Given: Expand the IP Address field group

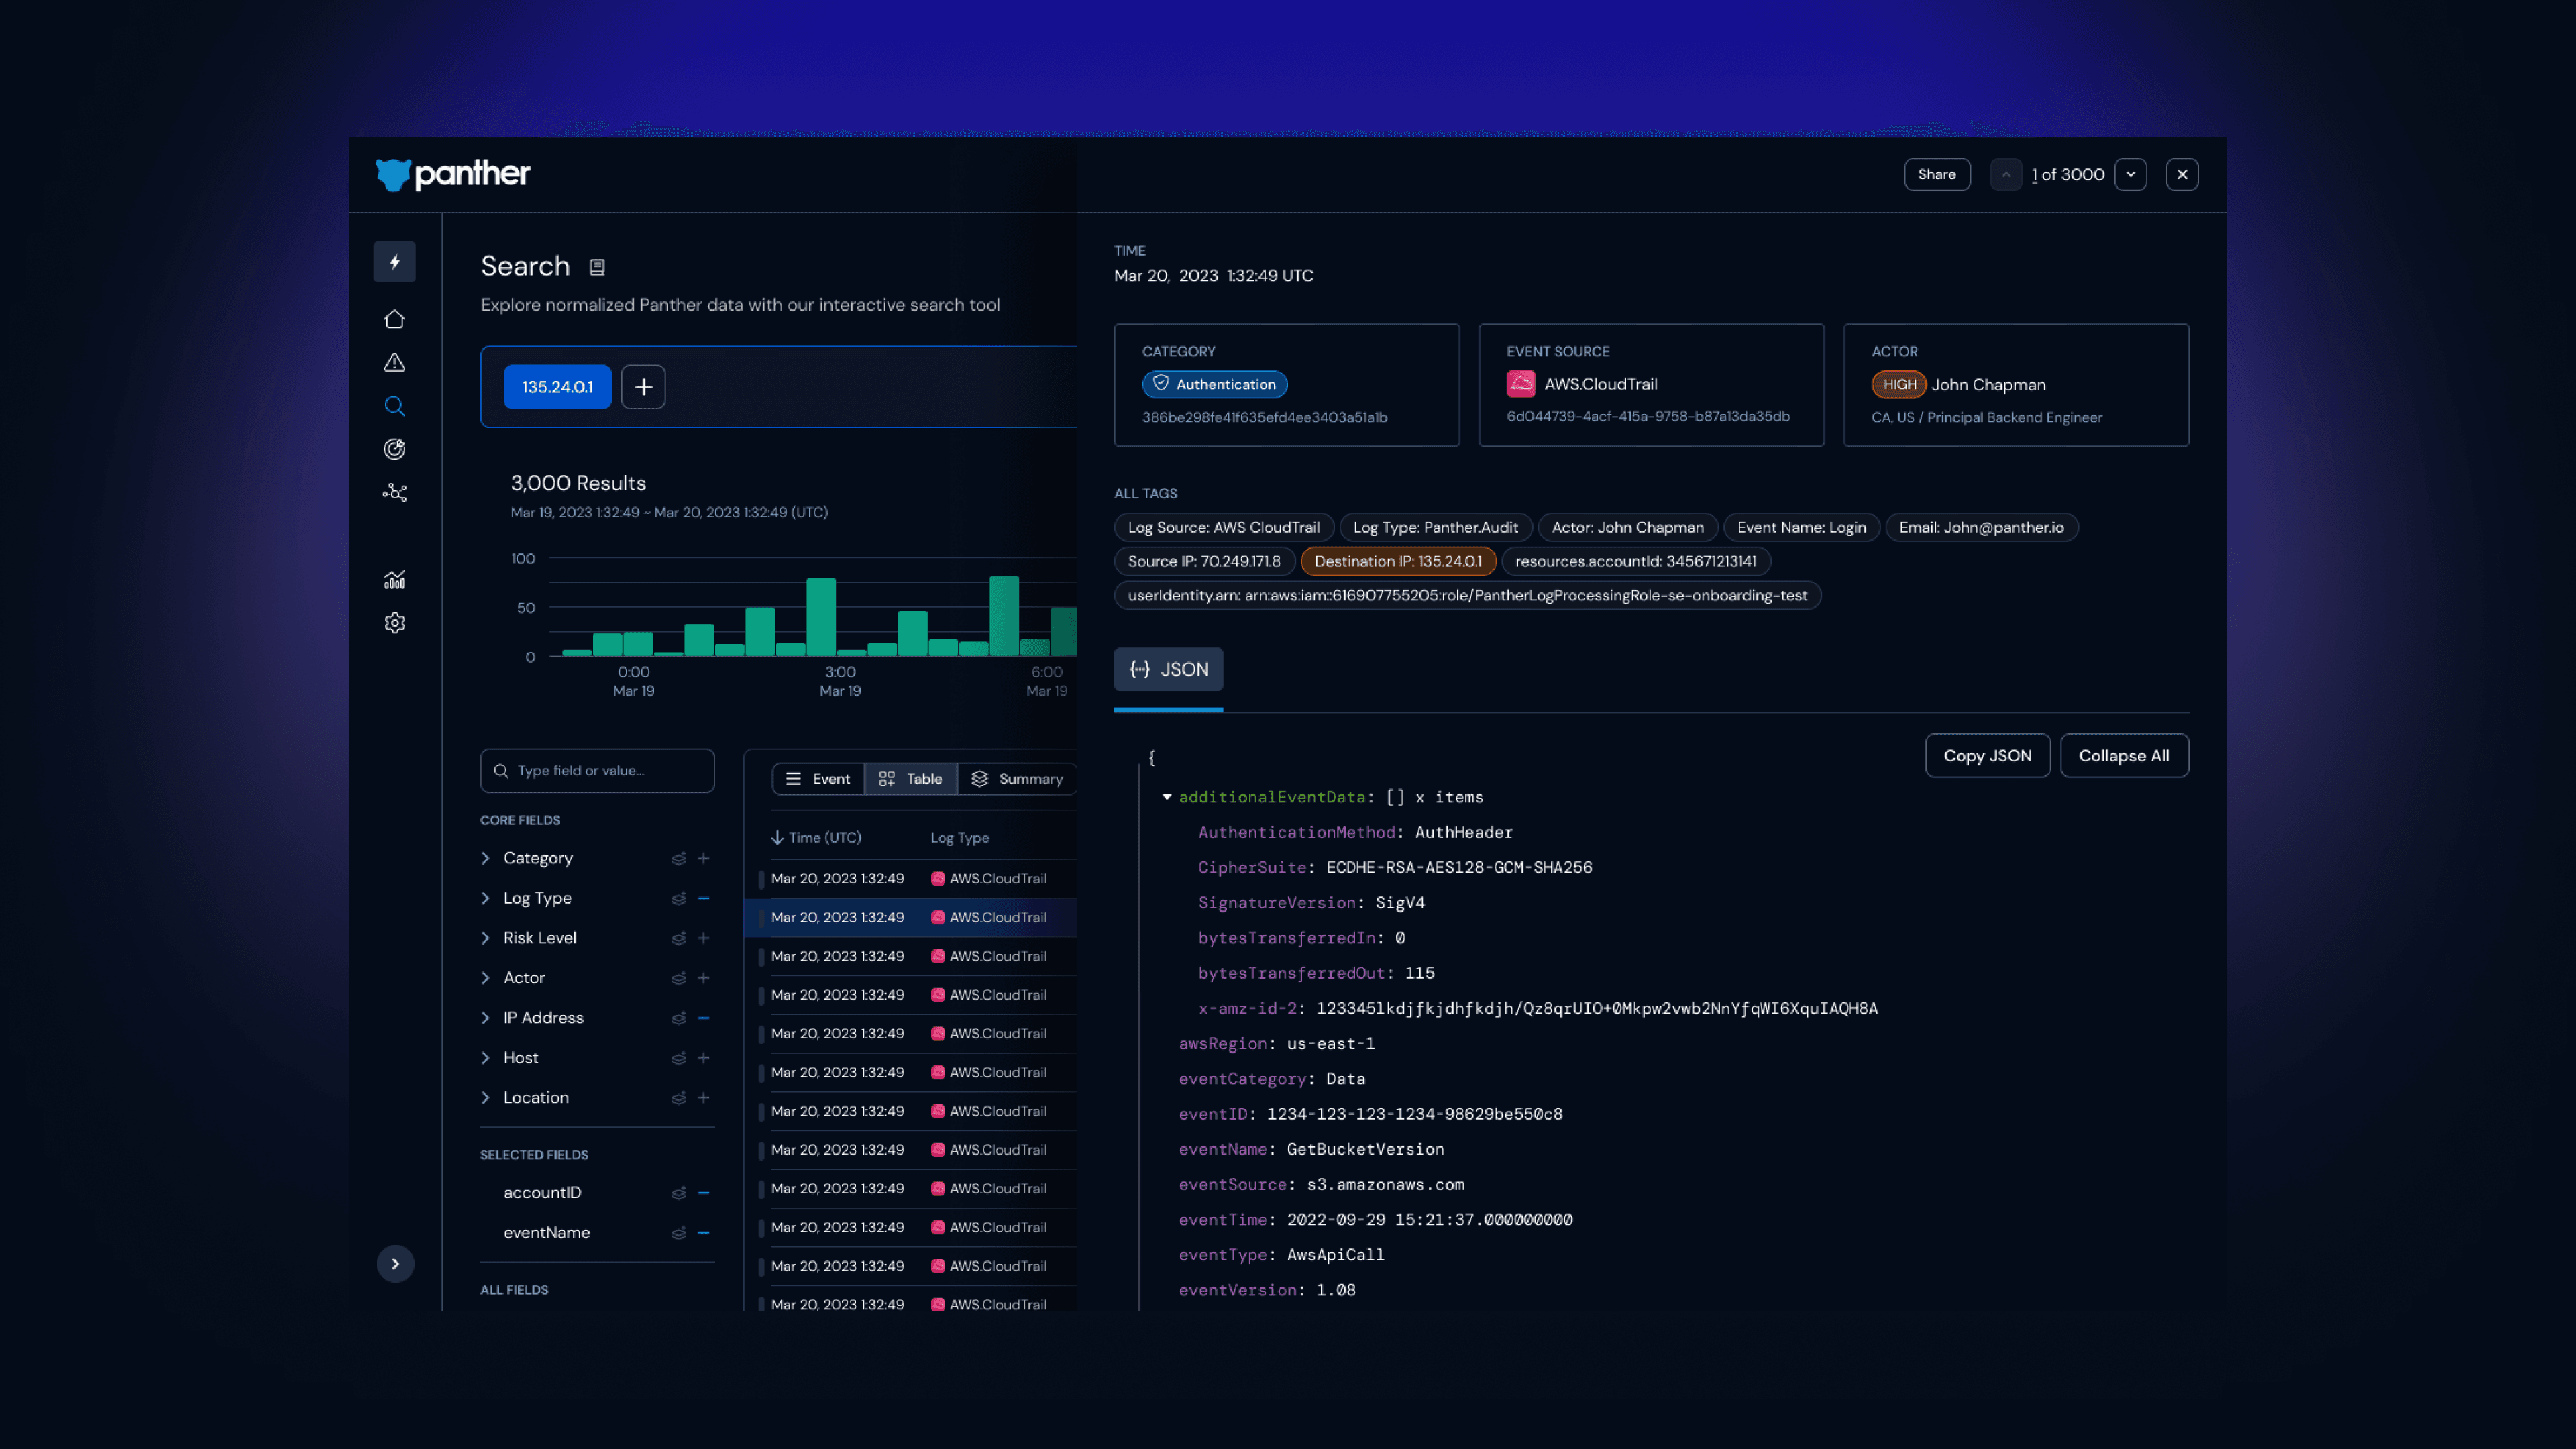Looking at the screenshot, I should pos(485,1018).
